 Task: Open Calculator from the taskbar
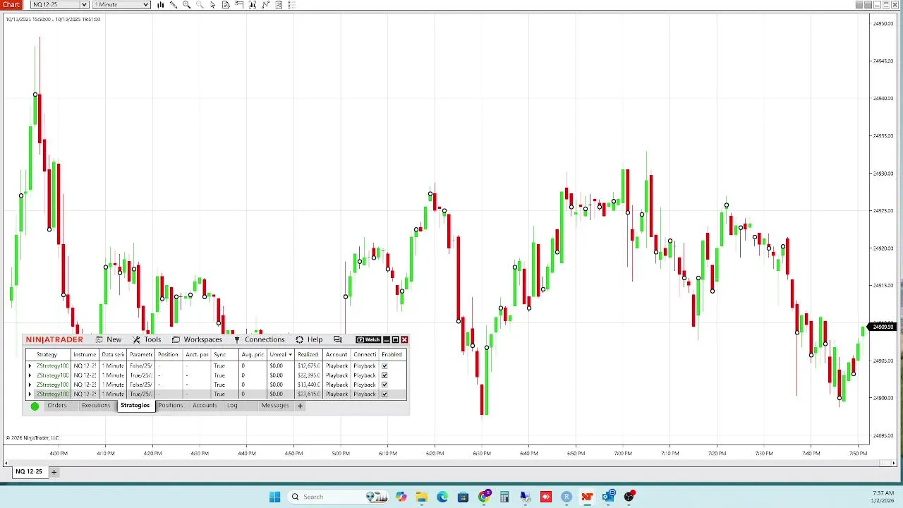click(504, 497)
